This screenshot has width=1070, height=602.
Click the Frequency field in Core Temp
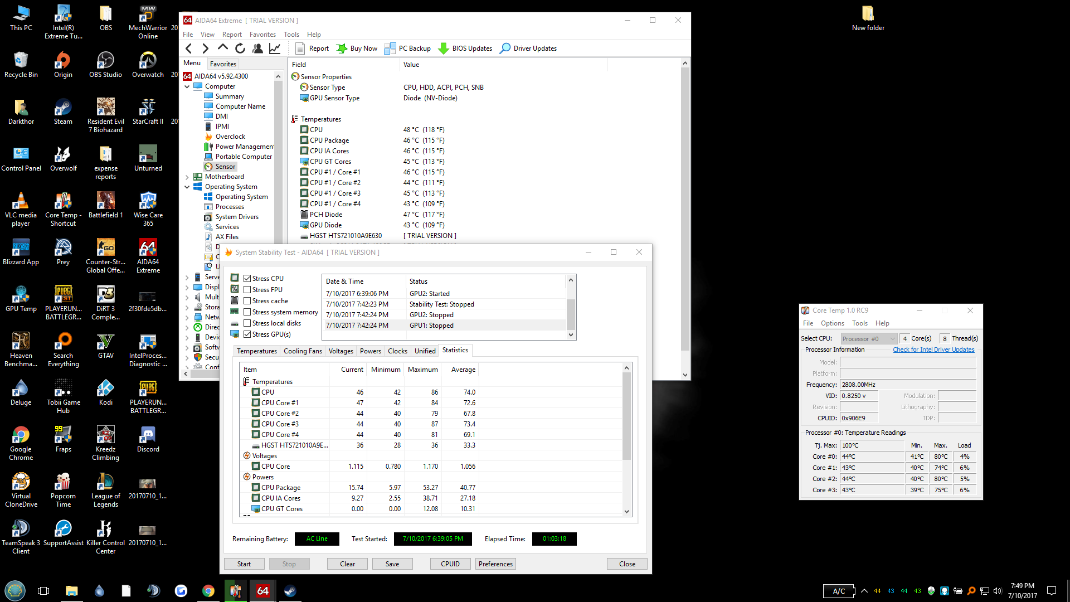(x=908, y=385)
